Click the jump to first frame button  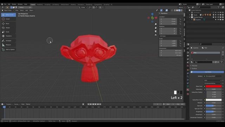click(88, 104)
